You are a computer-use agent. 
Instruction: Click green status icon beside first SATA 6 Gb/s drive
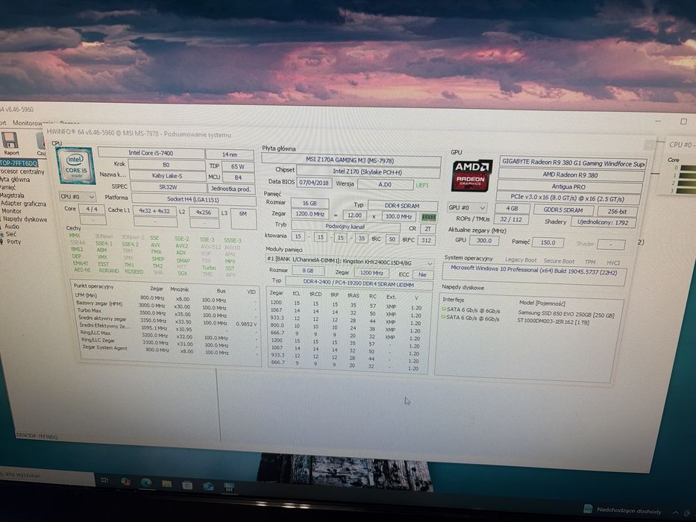(x=443, y=309)
